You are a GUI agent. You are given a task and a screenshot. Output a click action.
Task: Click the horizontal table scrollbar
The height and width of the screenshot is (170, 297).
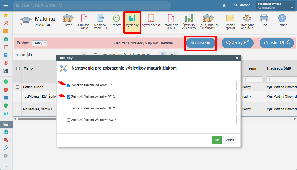pos(37,119)
